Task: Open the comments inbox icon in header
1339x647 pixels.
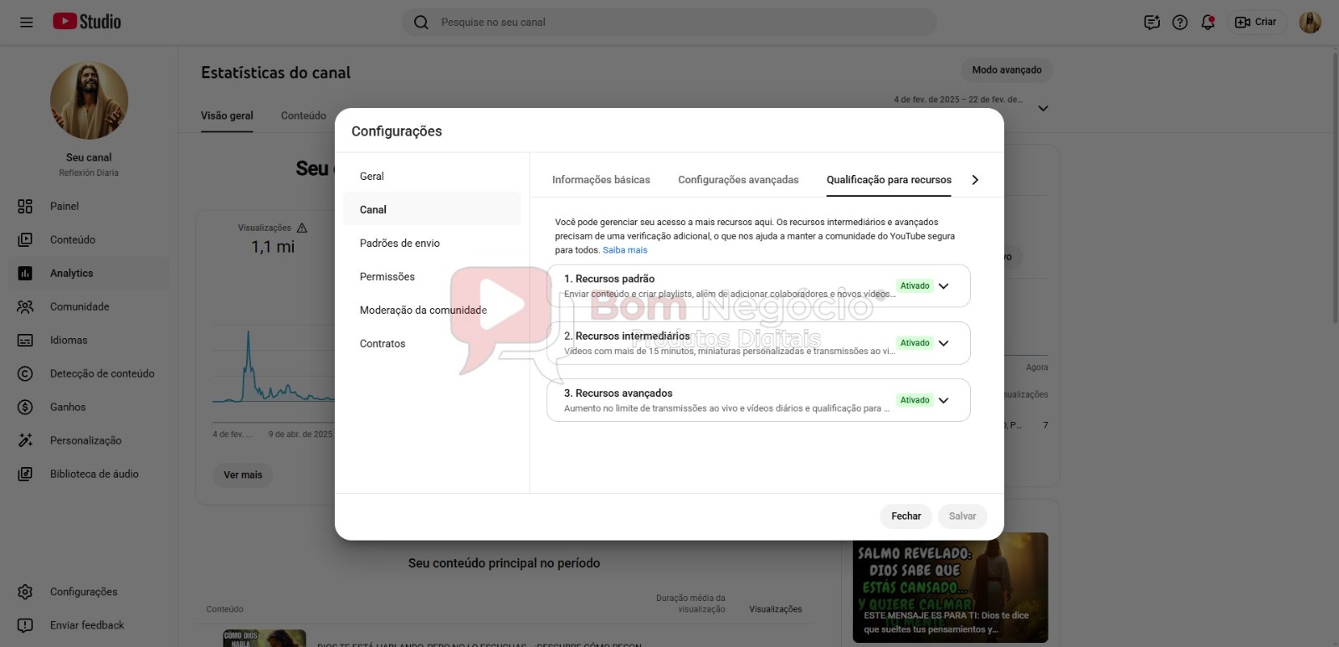Action: (x=1152, y=22)
